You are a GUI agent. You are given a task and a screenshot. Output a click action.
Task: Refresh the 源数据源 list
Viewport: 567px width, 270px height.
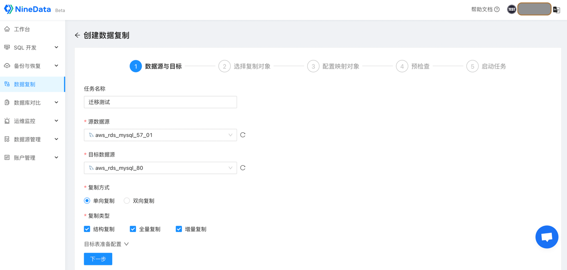click(243, 135)
